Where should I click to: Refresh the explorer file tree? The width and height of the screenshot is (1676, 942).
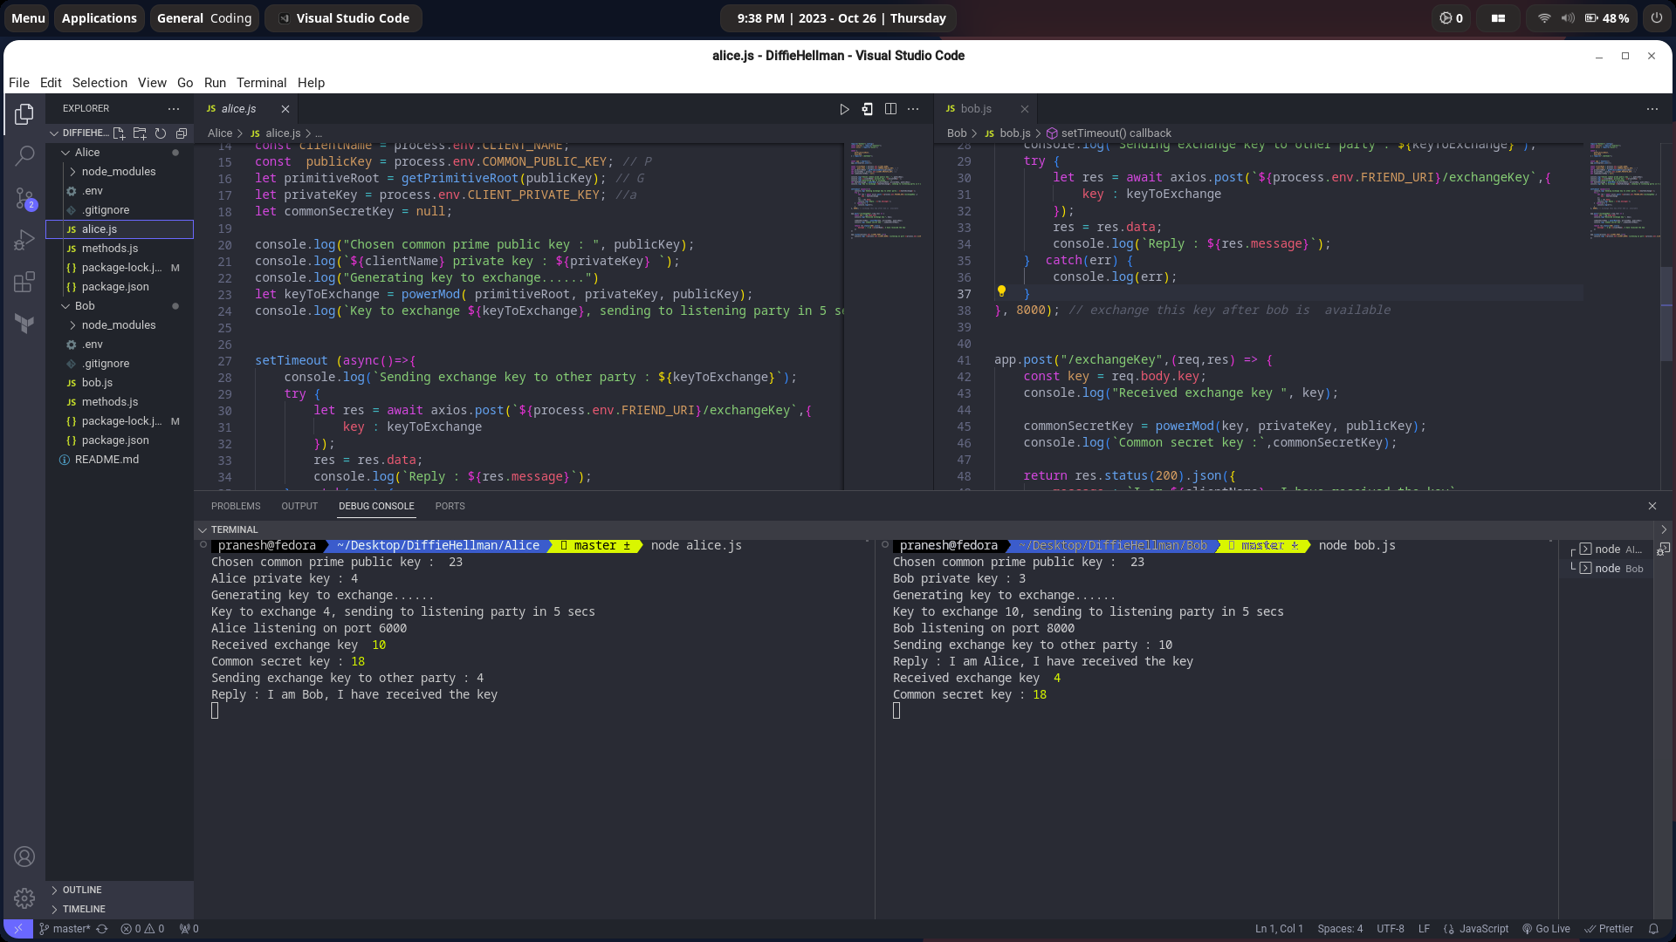coord(161,133)
